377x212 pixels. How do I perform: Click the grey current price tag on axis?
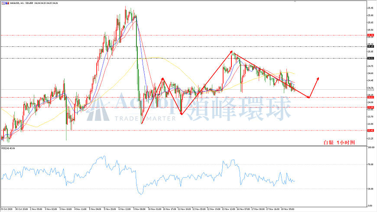click(x=370, y=89)
